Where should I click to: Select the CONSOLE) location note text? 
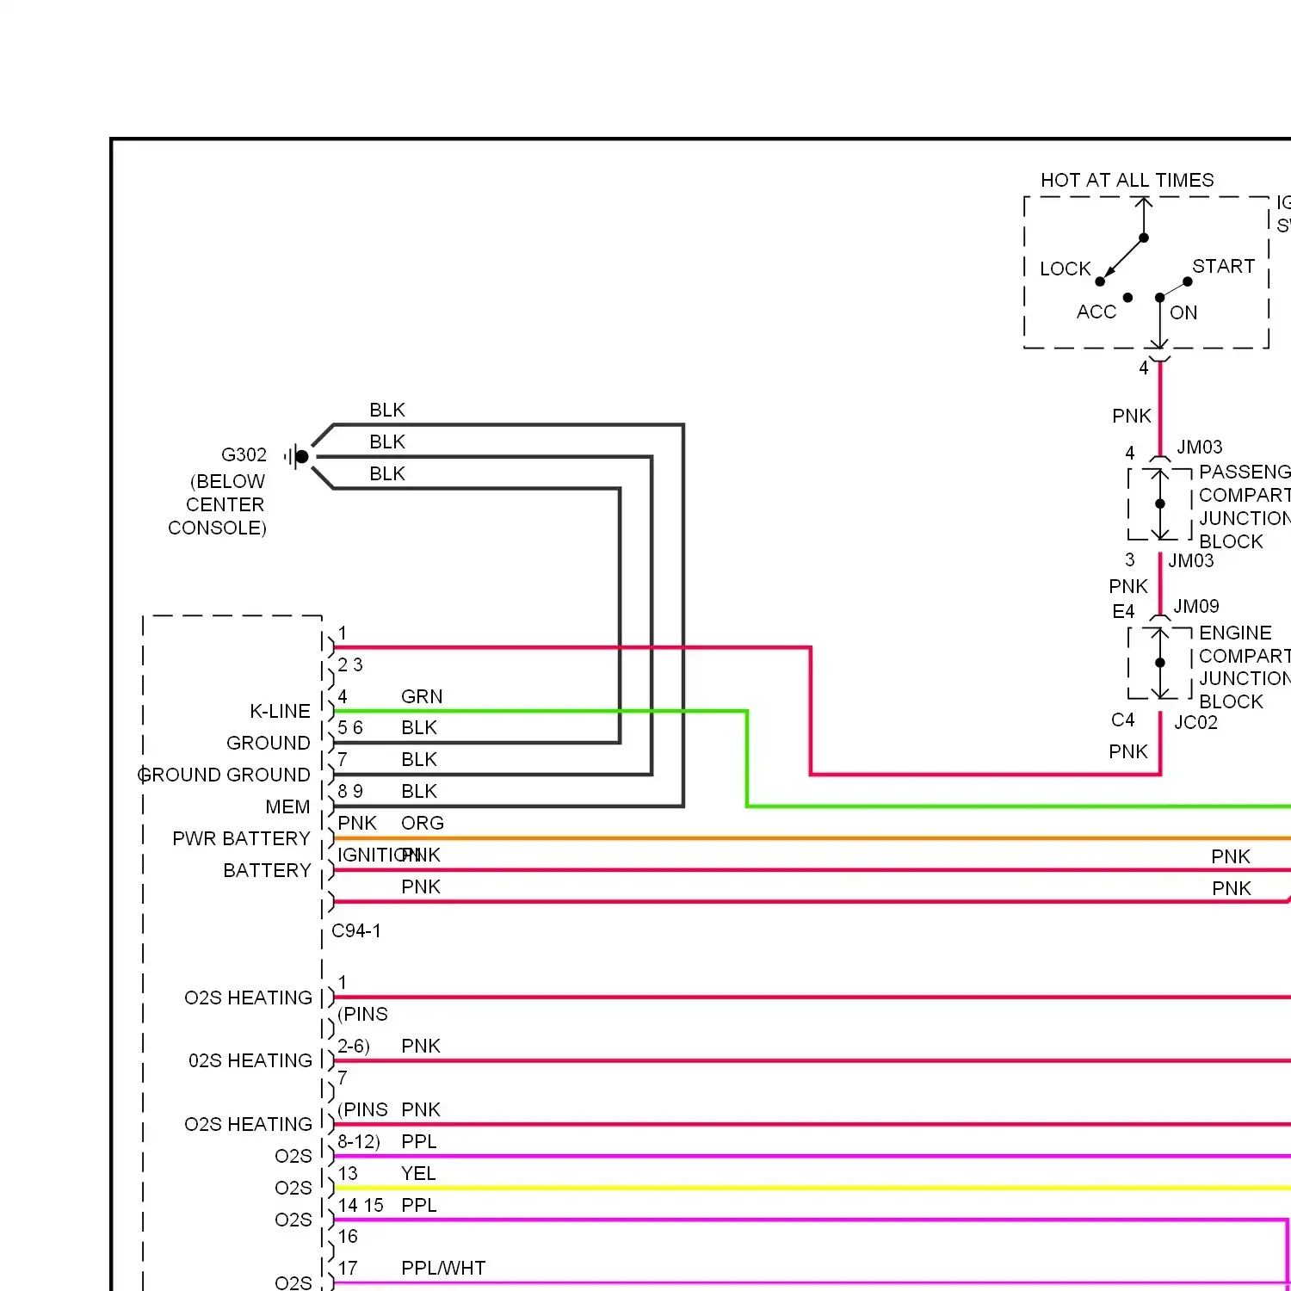coord(217,528)
